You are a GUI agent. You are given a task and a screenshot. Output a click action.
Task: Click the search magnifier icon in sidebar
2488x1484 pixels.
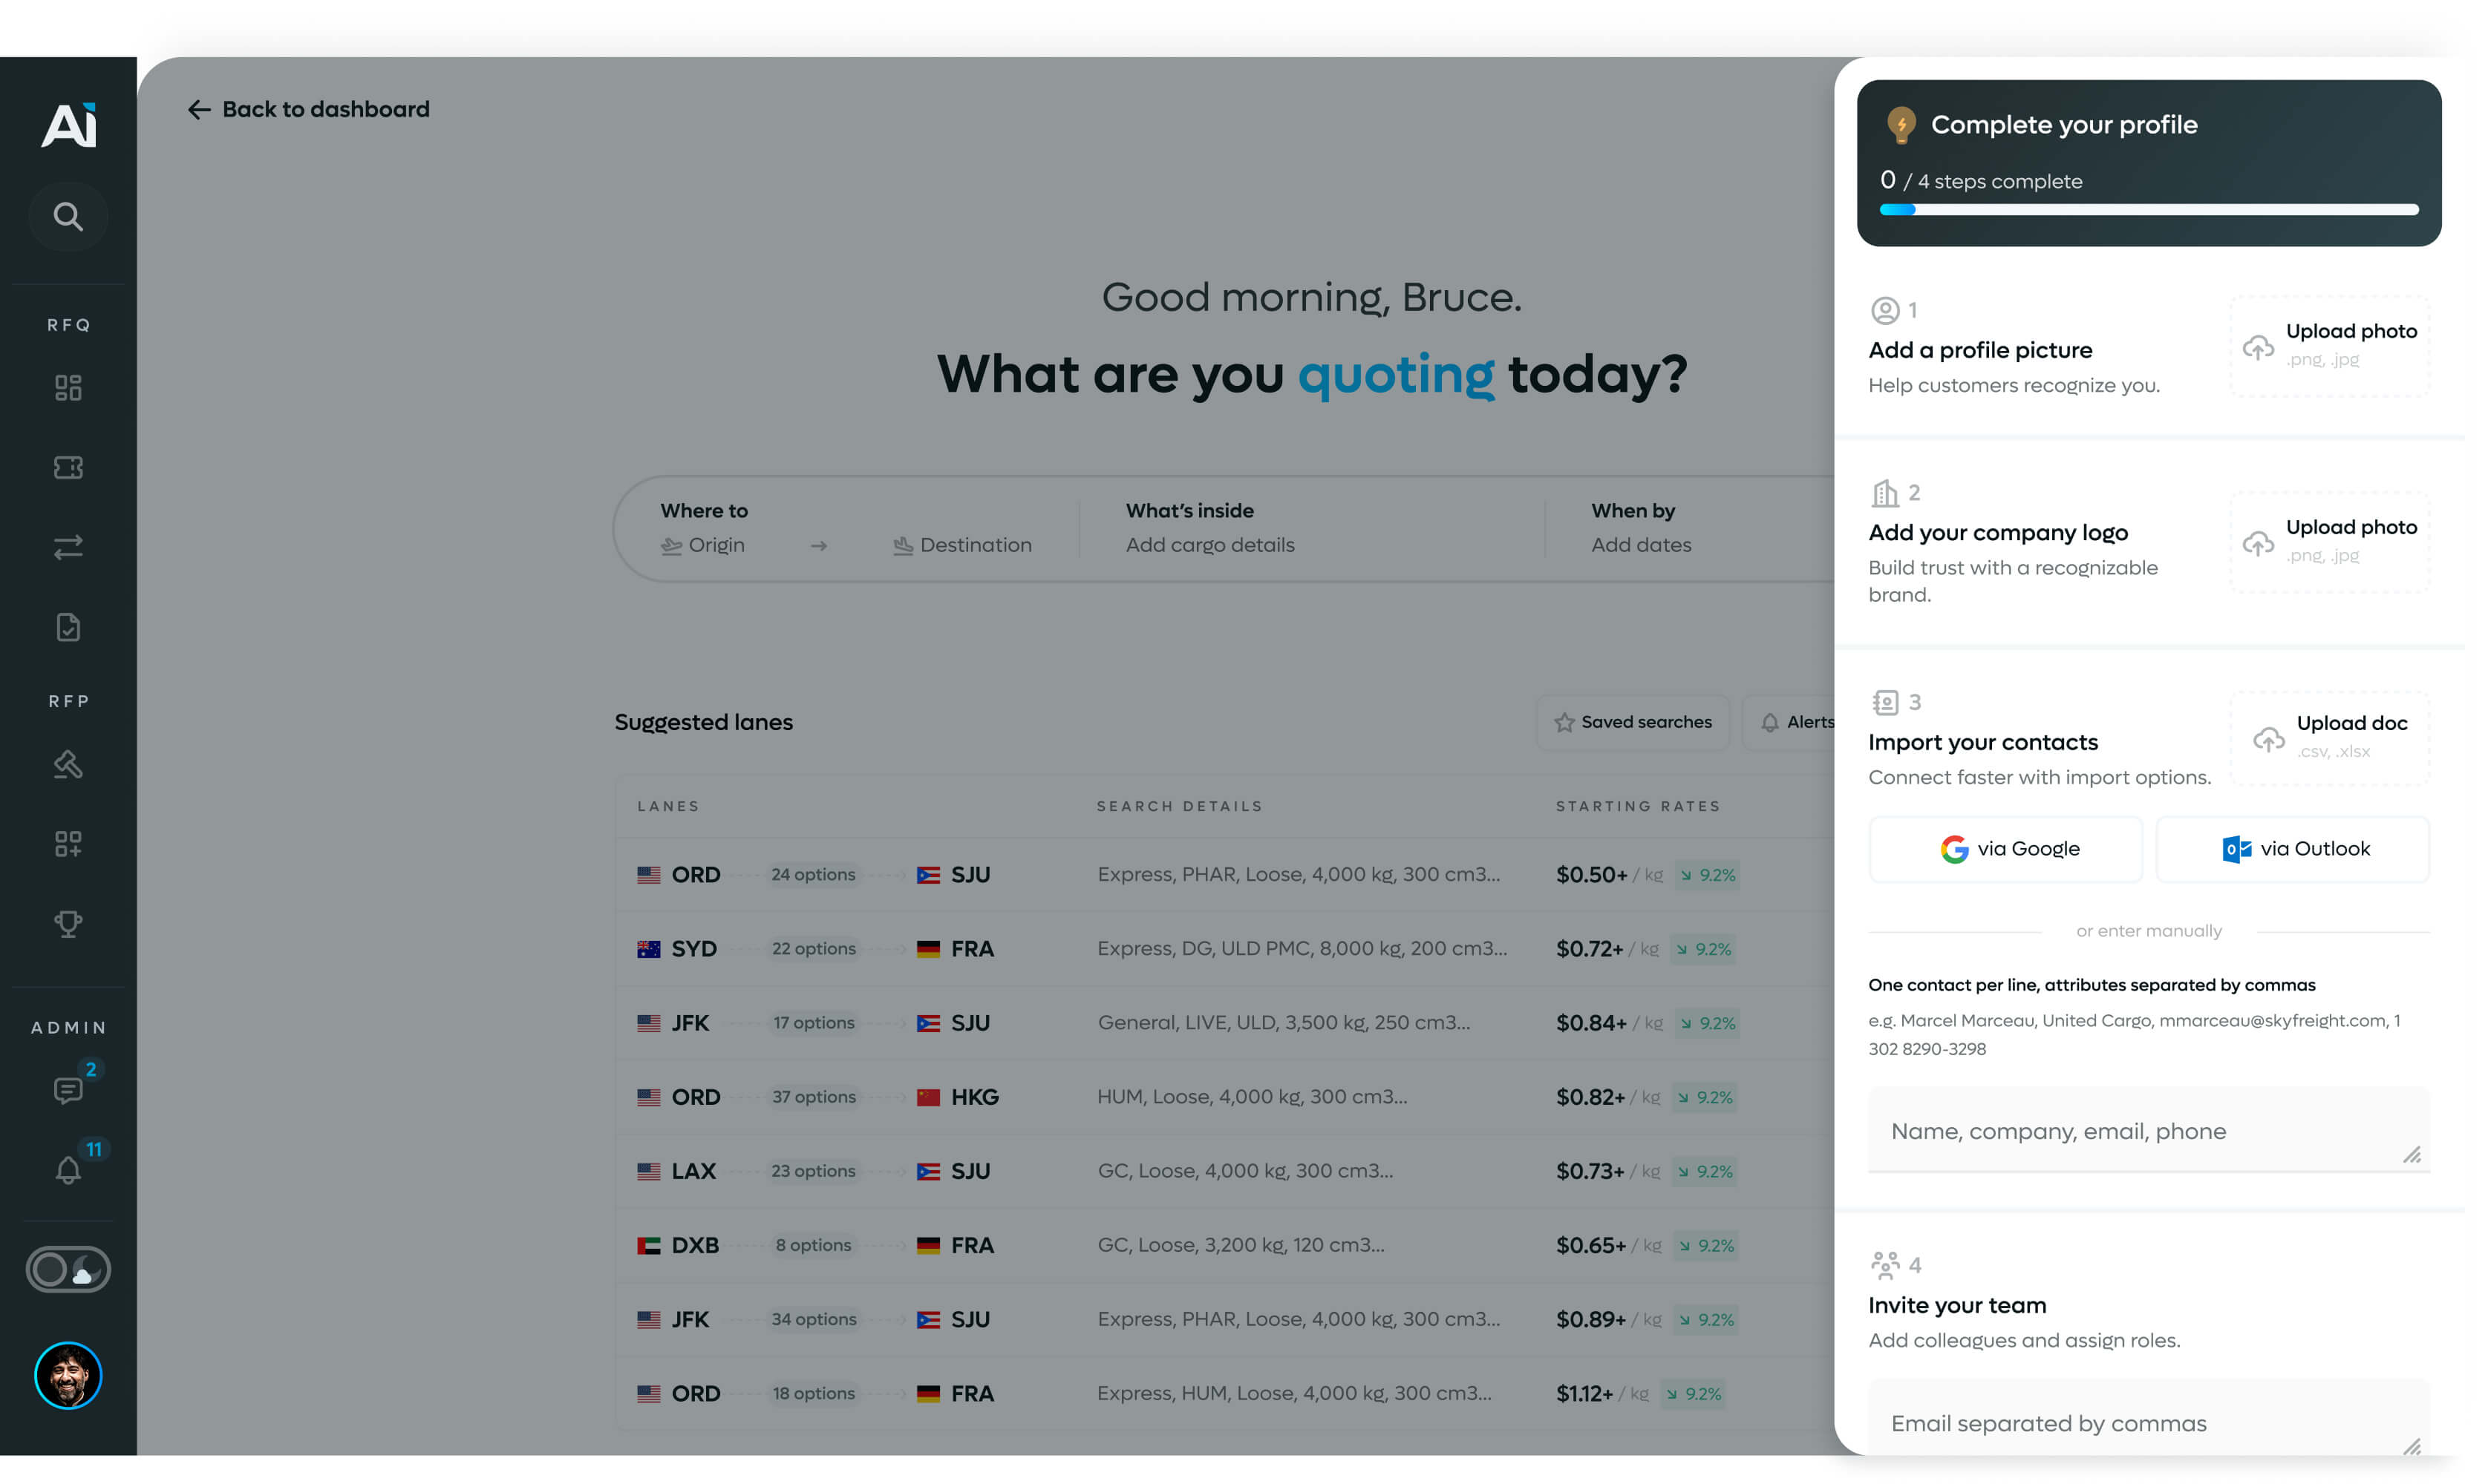point(68,216)
